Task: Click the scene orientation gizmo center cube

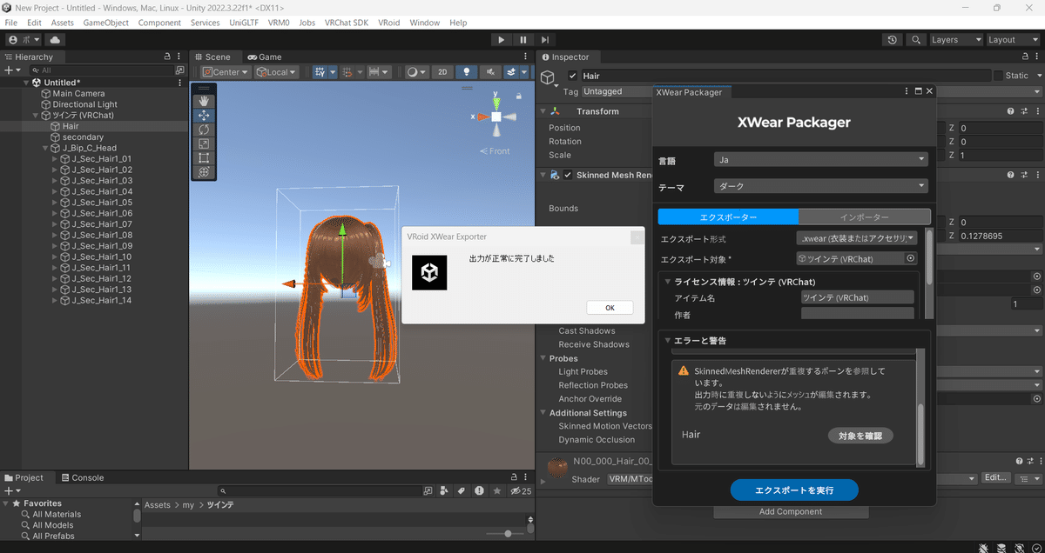Action: click(x=496, y=117)
